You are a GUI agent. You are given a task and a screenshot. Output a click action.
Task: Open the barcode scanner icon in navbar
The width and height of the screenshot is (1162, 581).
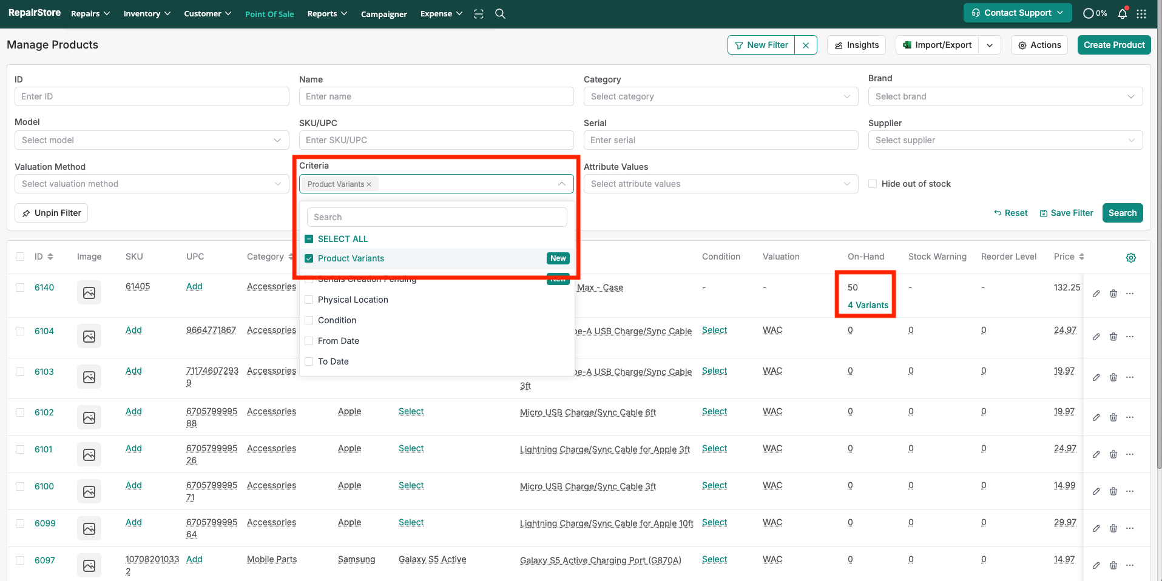(x=479, y=13)
